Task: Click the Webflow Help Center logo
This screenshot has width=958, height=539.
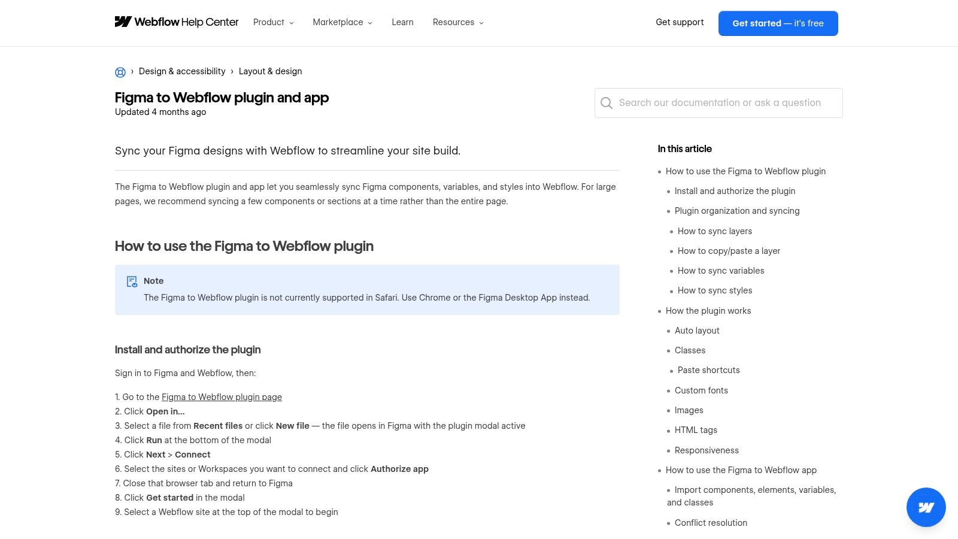Action: 176,22
